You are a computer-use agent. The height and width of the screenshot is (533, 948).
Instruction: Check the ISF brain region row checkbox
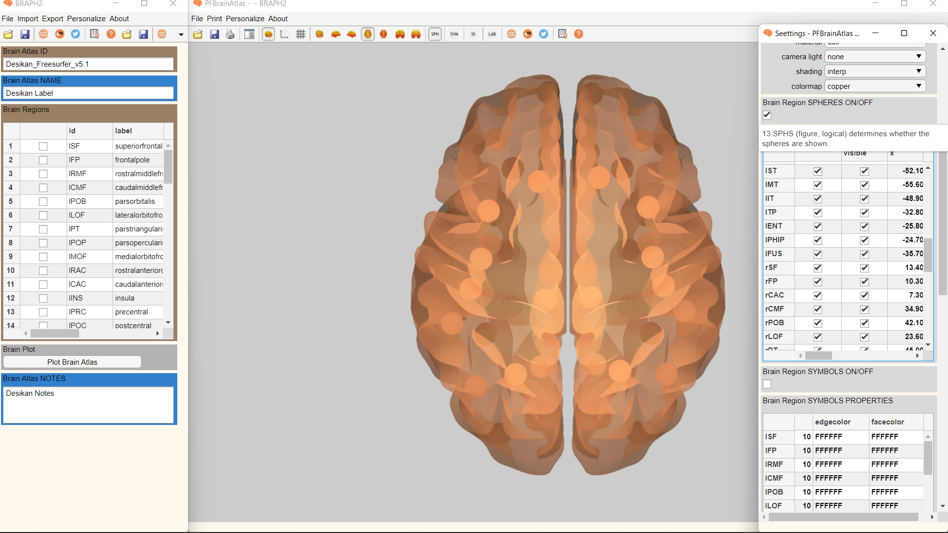coord(43,146)
